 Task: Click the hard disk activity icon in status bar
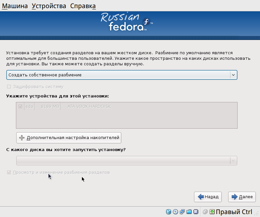click(x=168, y=212)
